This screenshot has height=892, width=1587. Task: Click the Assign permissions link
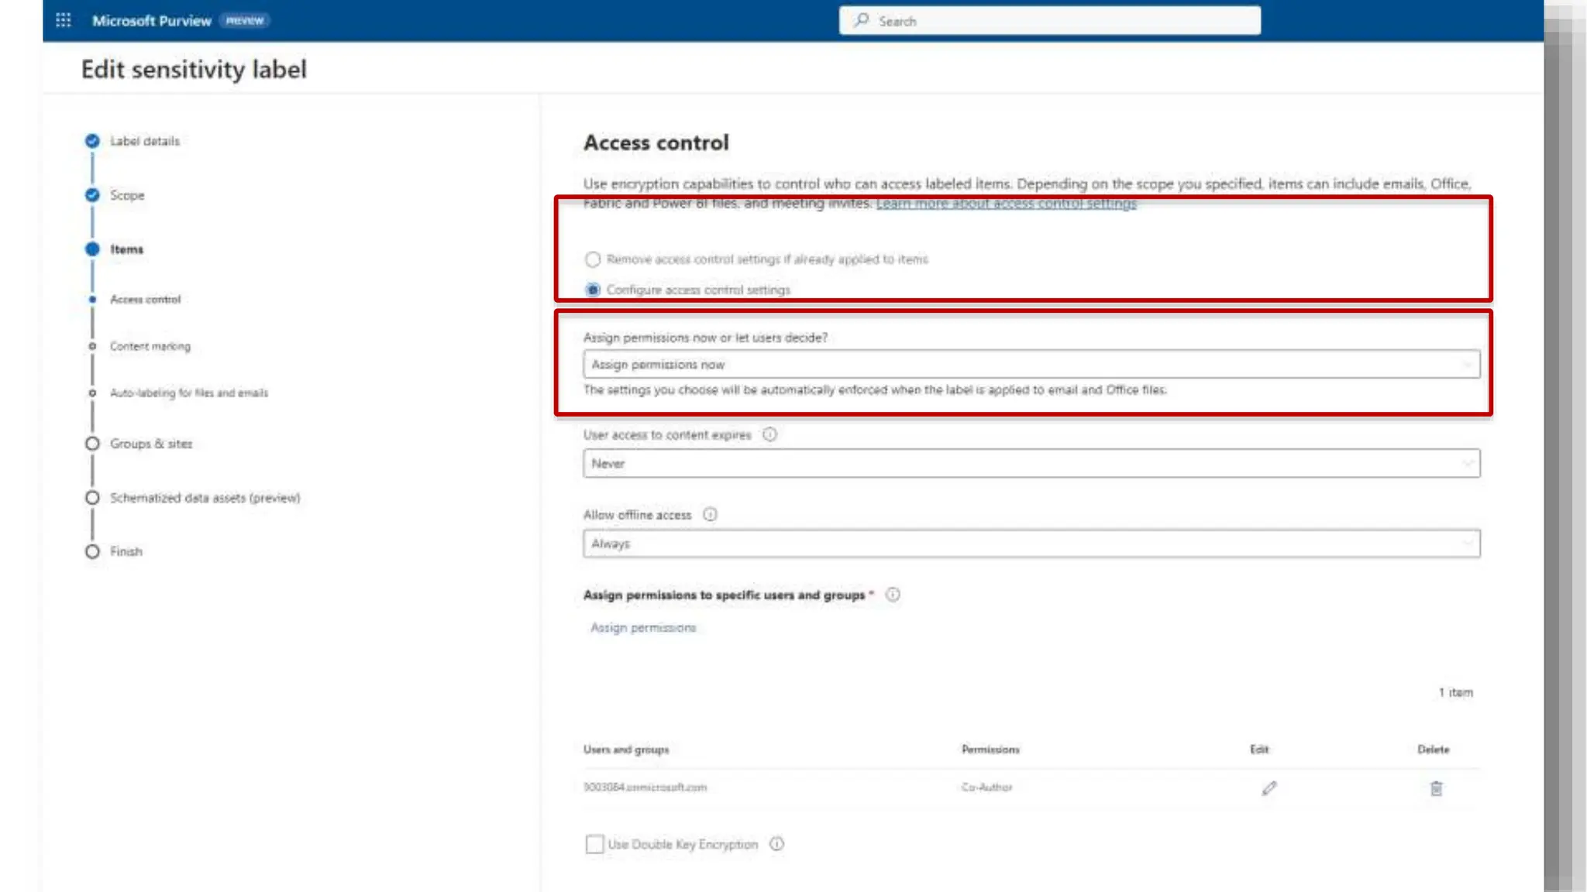point(643,627)
